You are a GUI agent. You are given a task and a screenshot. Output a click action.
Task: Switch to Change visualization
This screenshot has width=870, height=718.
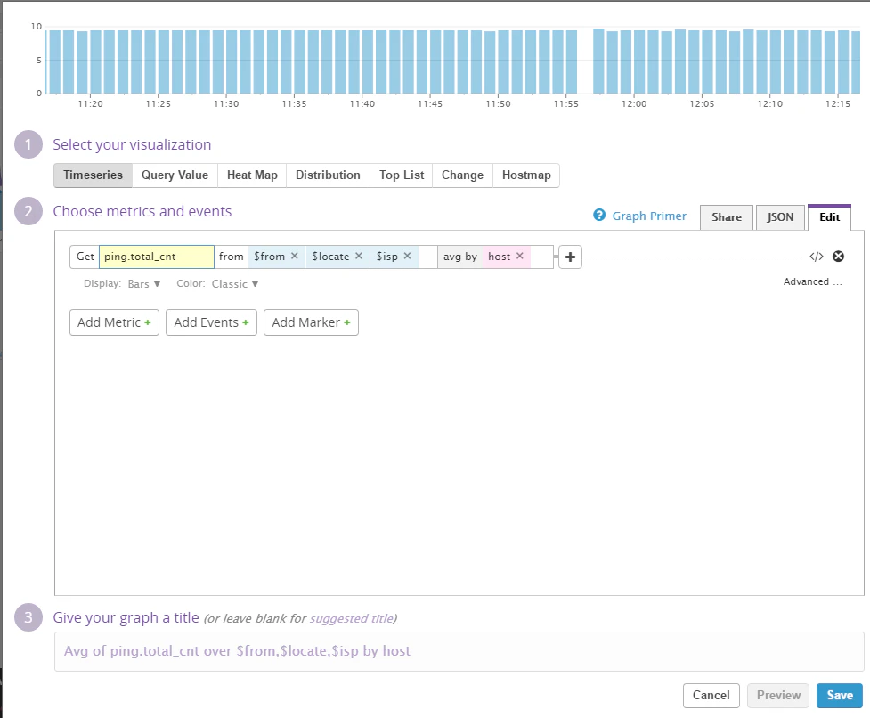[462, 175]
